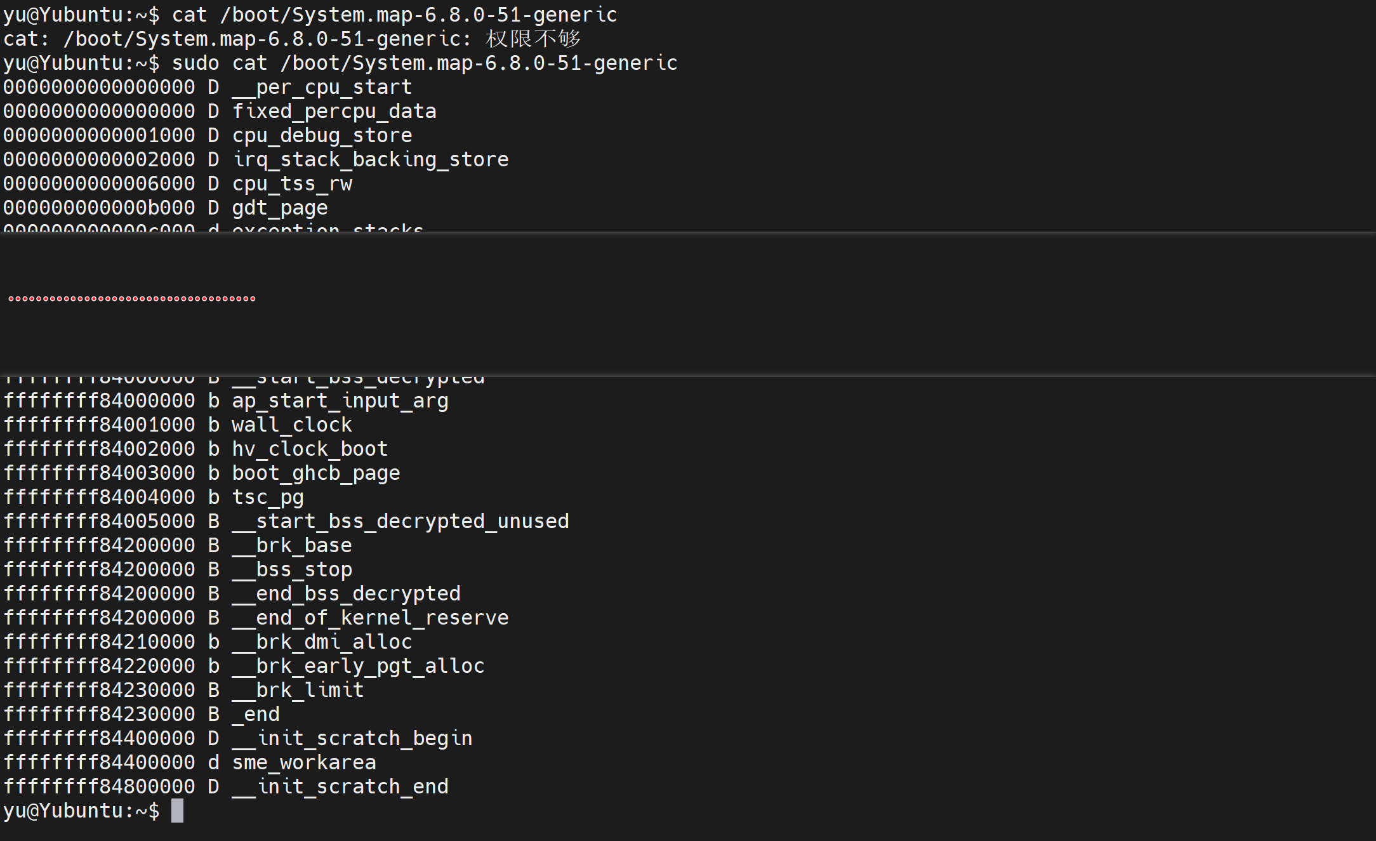Click the __init_scratch_end line
Viewport: 1376px width, 841px height.
pos(226,787)
